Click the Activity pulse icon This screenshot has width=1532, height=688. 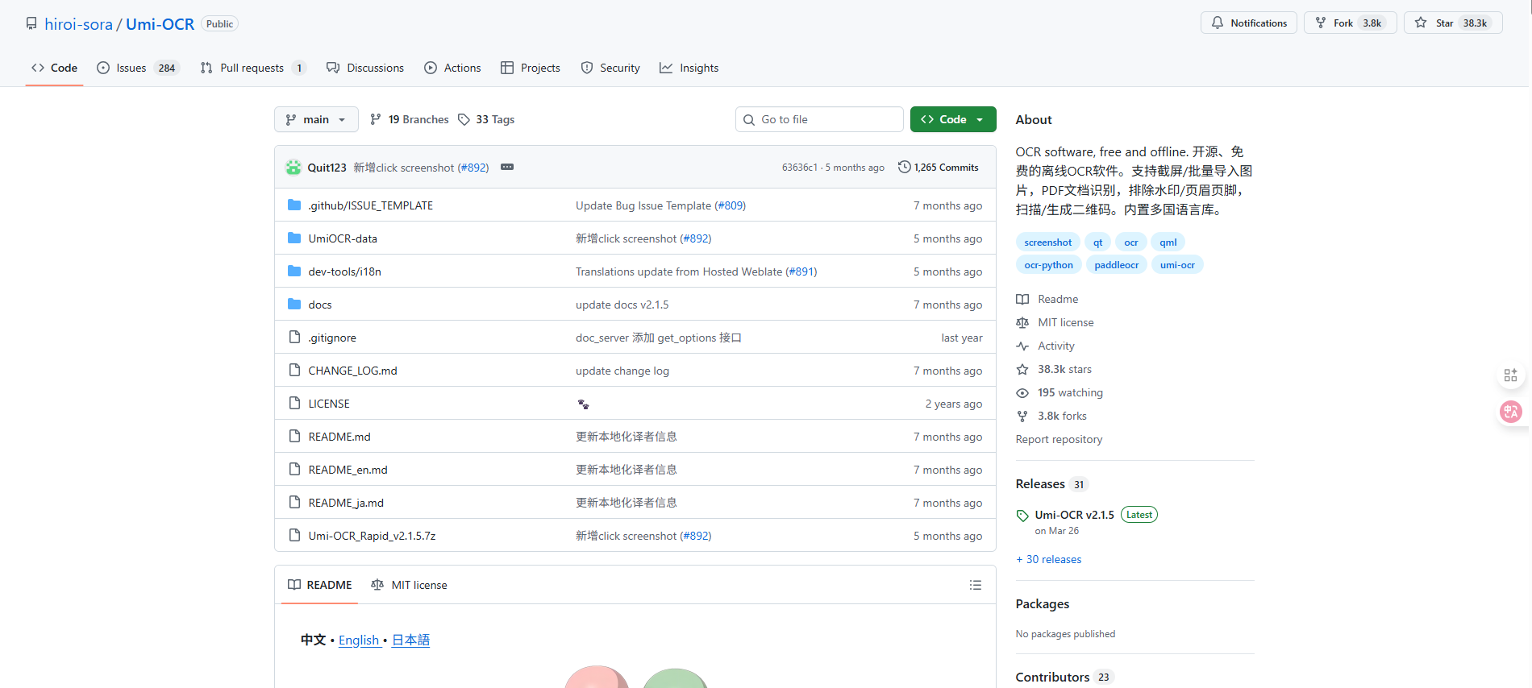pyautogui.click(x=1022, y=346)
